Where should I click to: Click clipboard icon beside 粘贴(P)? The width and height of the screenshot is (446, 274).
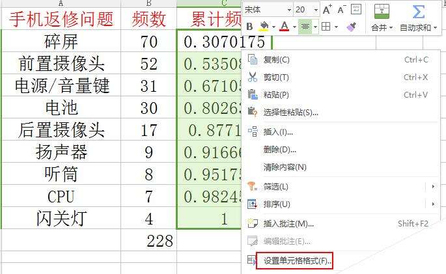tap(252, 94)
